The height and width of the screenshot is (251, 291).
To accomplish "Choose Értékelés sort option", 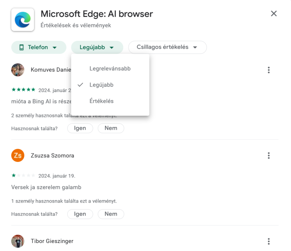I will [110, 101].
